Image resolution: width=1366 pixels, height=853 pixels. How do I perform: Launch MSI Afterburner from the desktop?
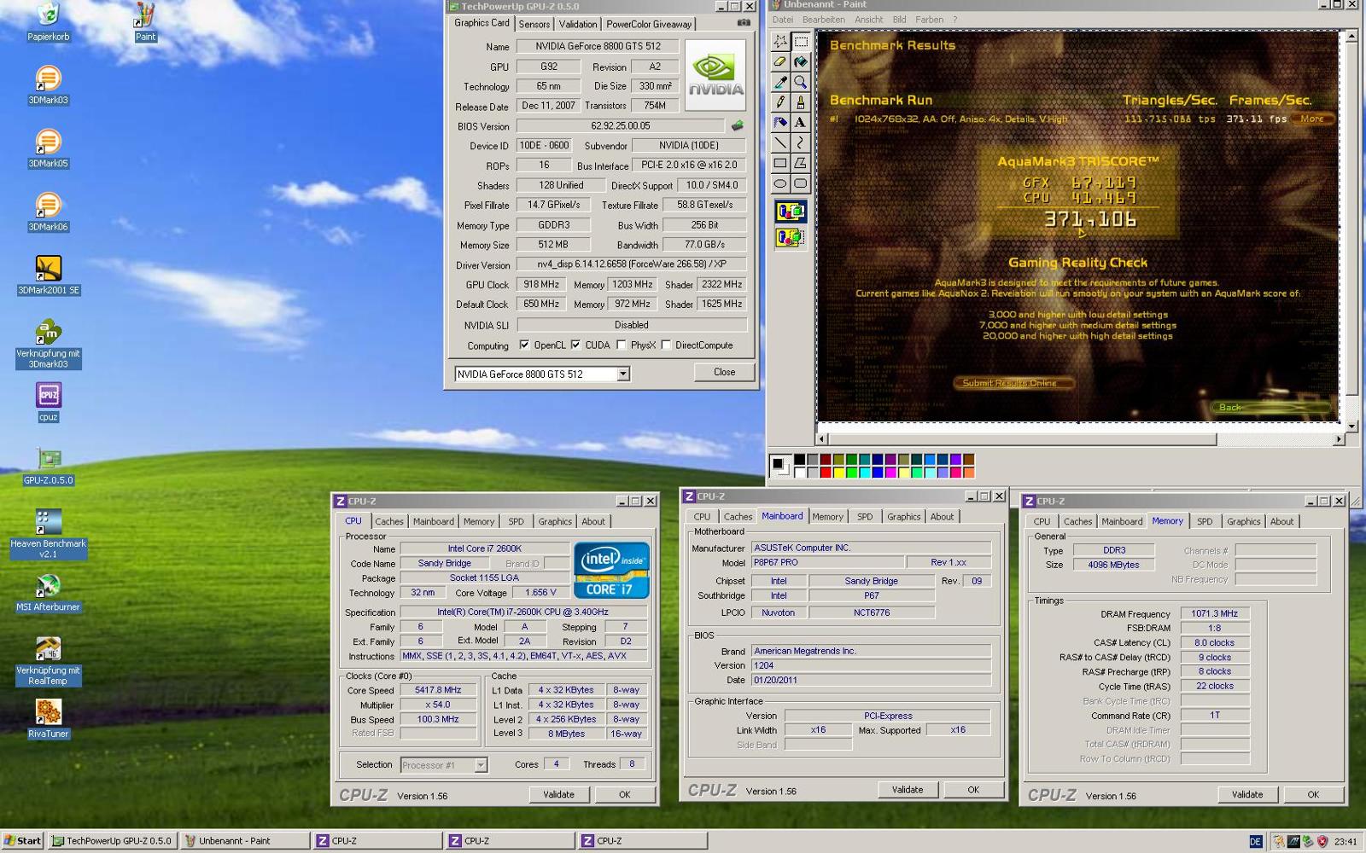click(49, 593)
